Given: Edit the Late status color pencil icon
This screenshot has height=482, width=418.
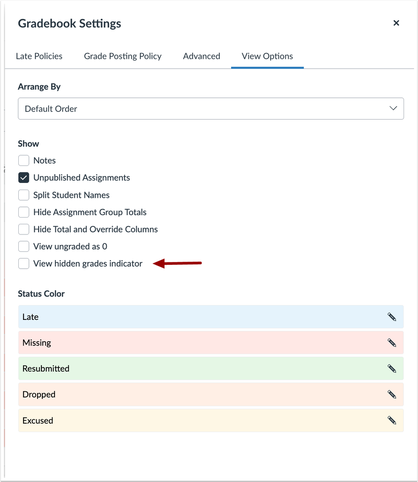Looking at the screenshot, I should coord(392,317).
